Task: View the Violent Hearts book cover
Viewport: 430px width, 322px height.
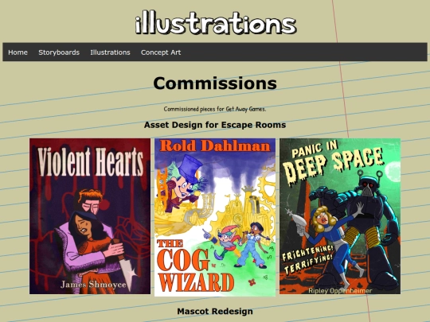Action: point(90,216)
